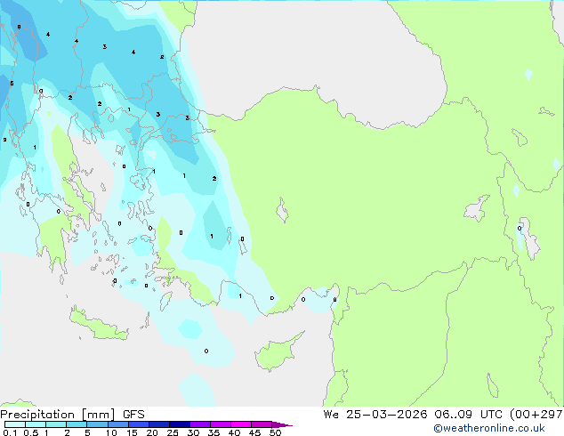Click legend label '50'

coord(275,432)
